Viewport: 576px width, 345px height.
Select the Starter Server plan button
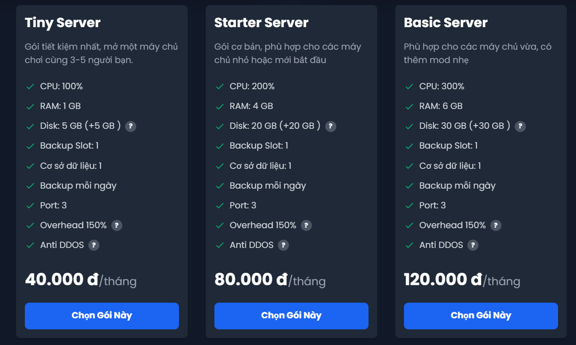pos(291,316)
